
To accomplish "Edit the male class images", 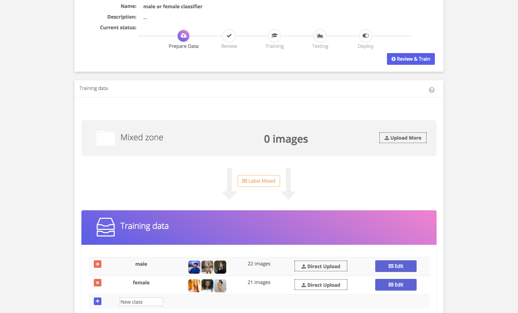I will tap(396, 266).
